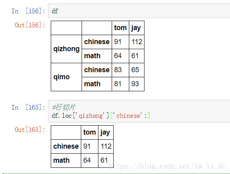
Task: Select the Out[165] prompt label
Action: 30,130
